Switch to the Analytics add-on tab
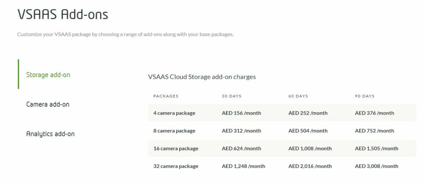The height and width of the screenshot is (186, 424). pos(50,134)
